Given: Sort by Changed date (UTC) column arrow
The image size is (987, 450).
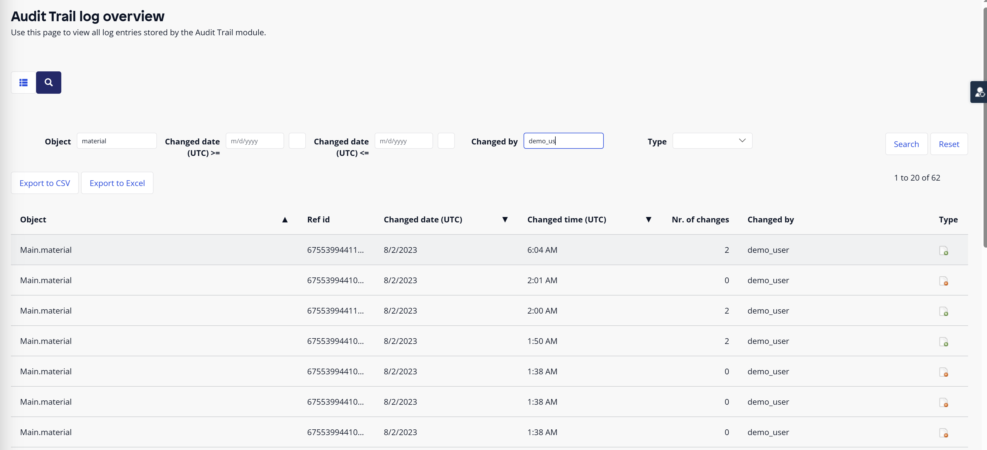Looking at the screenshot, I should click(505, 220).
